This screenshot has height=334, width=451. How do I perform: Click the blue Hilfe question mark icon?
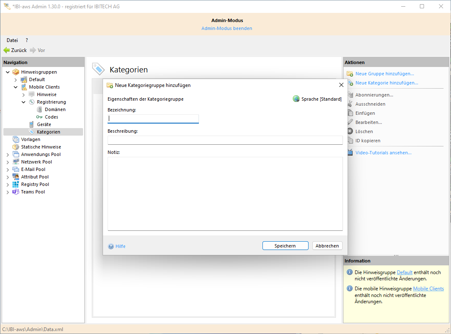tap(111, 246)
